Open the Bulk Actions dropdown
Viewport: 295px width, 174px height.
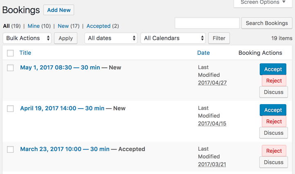pos(27,38)
